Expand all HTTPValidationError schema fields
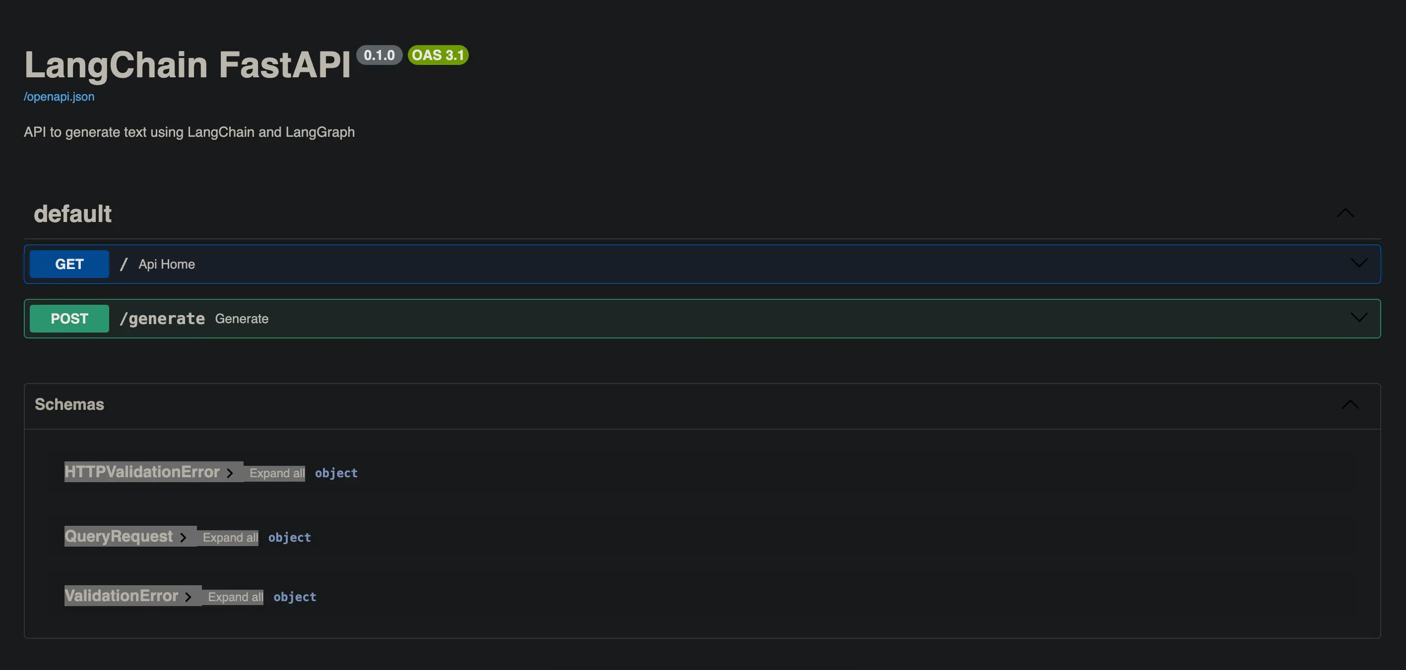 pyautogui.click(x=276, y=472)
